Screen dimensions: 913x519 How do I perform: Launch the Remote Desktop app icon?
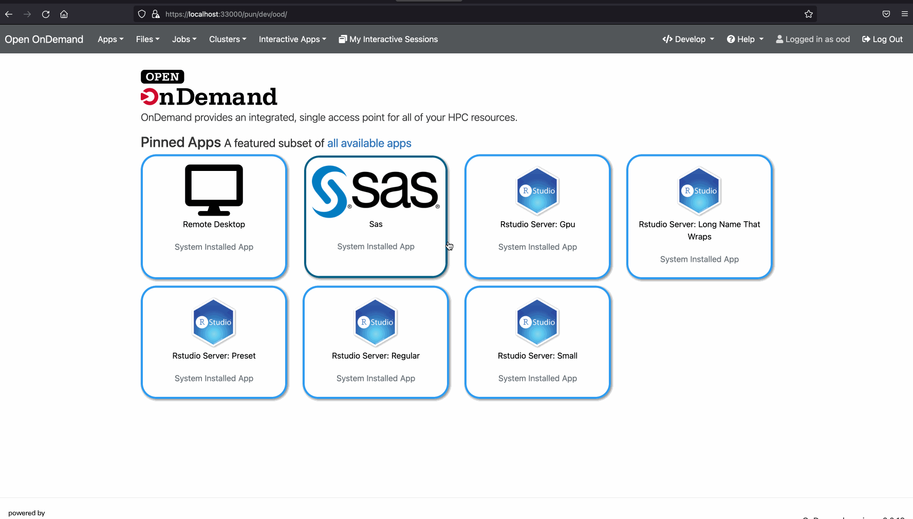coord(214,190)
